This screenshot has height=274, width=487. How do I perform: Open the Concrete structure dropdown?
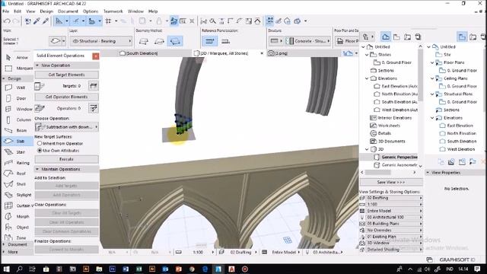307,41
